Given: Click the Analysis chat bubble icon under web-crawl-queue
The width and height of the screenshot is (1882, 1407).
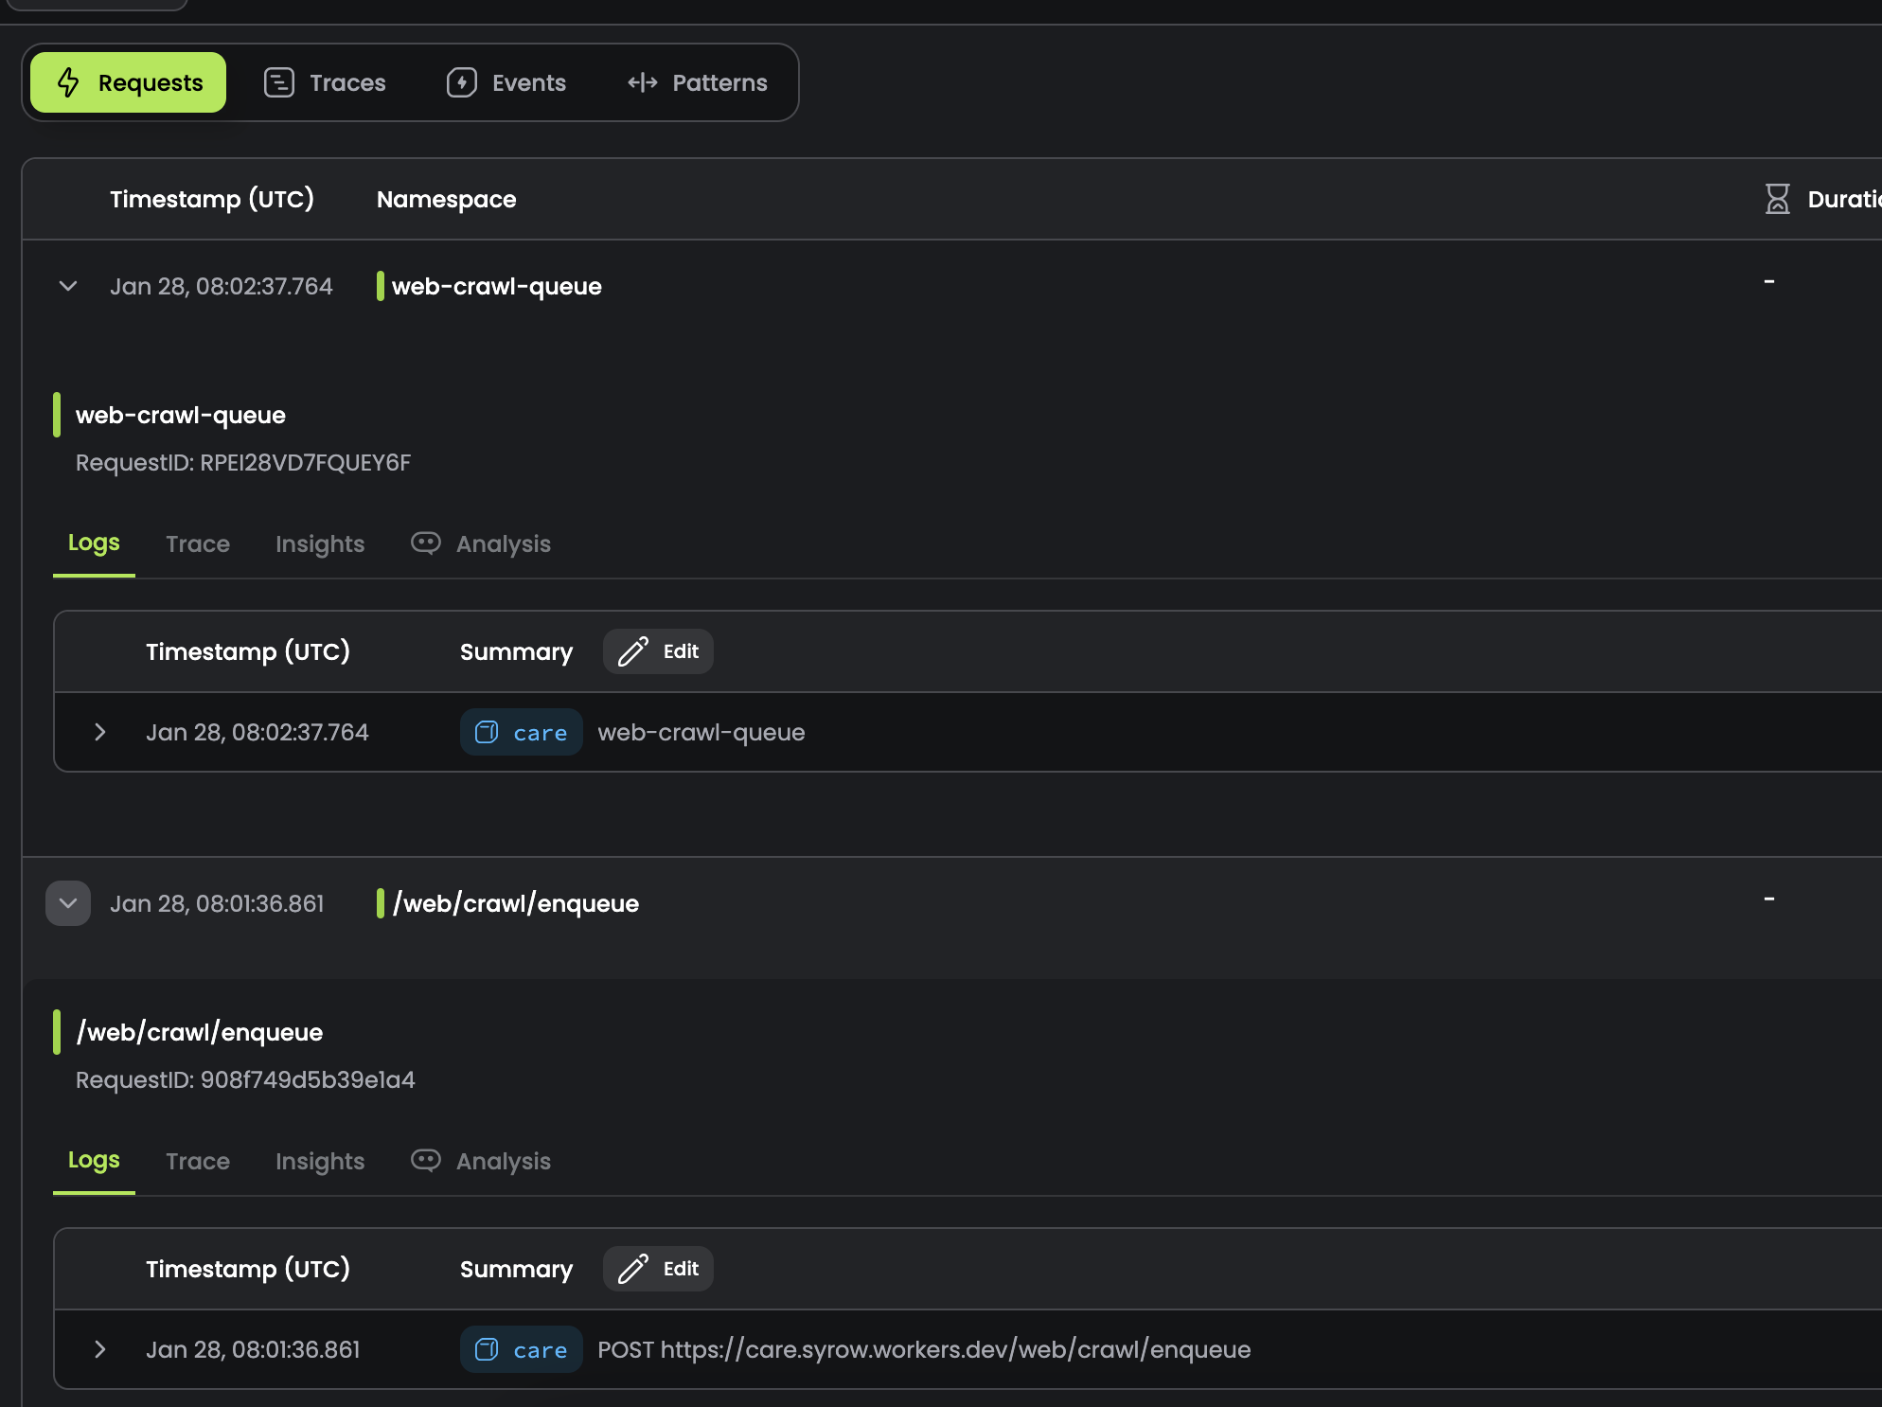Looking at the screenshot, I should (x=425, y=543).
